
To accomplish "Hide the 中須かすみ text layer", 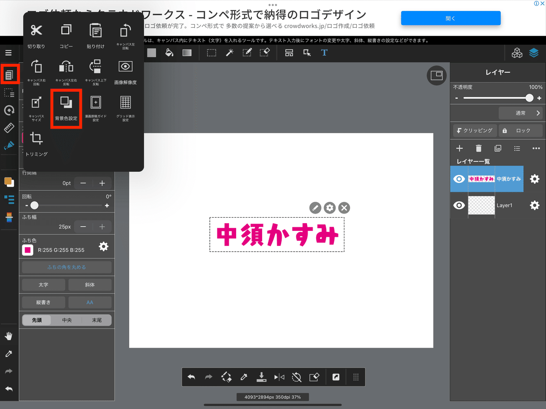I will [459, 179].
